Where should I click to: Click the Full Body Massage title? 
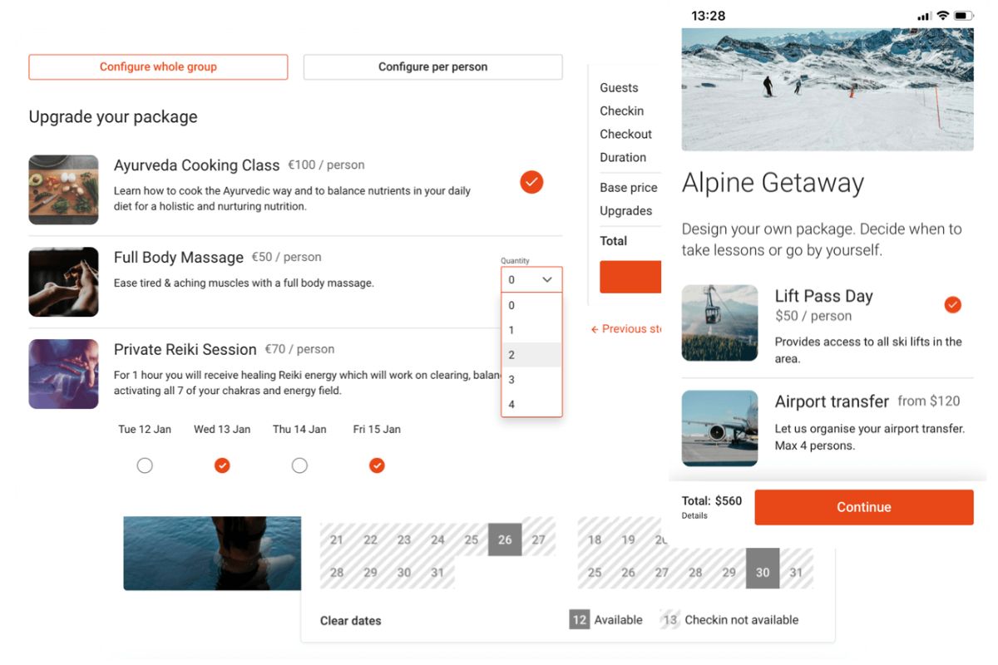coord(179,258)
